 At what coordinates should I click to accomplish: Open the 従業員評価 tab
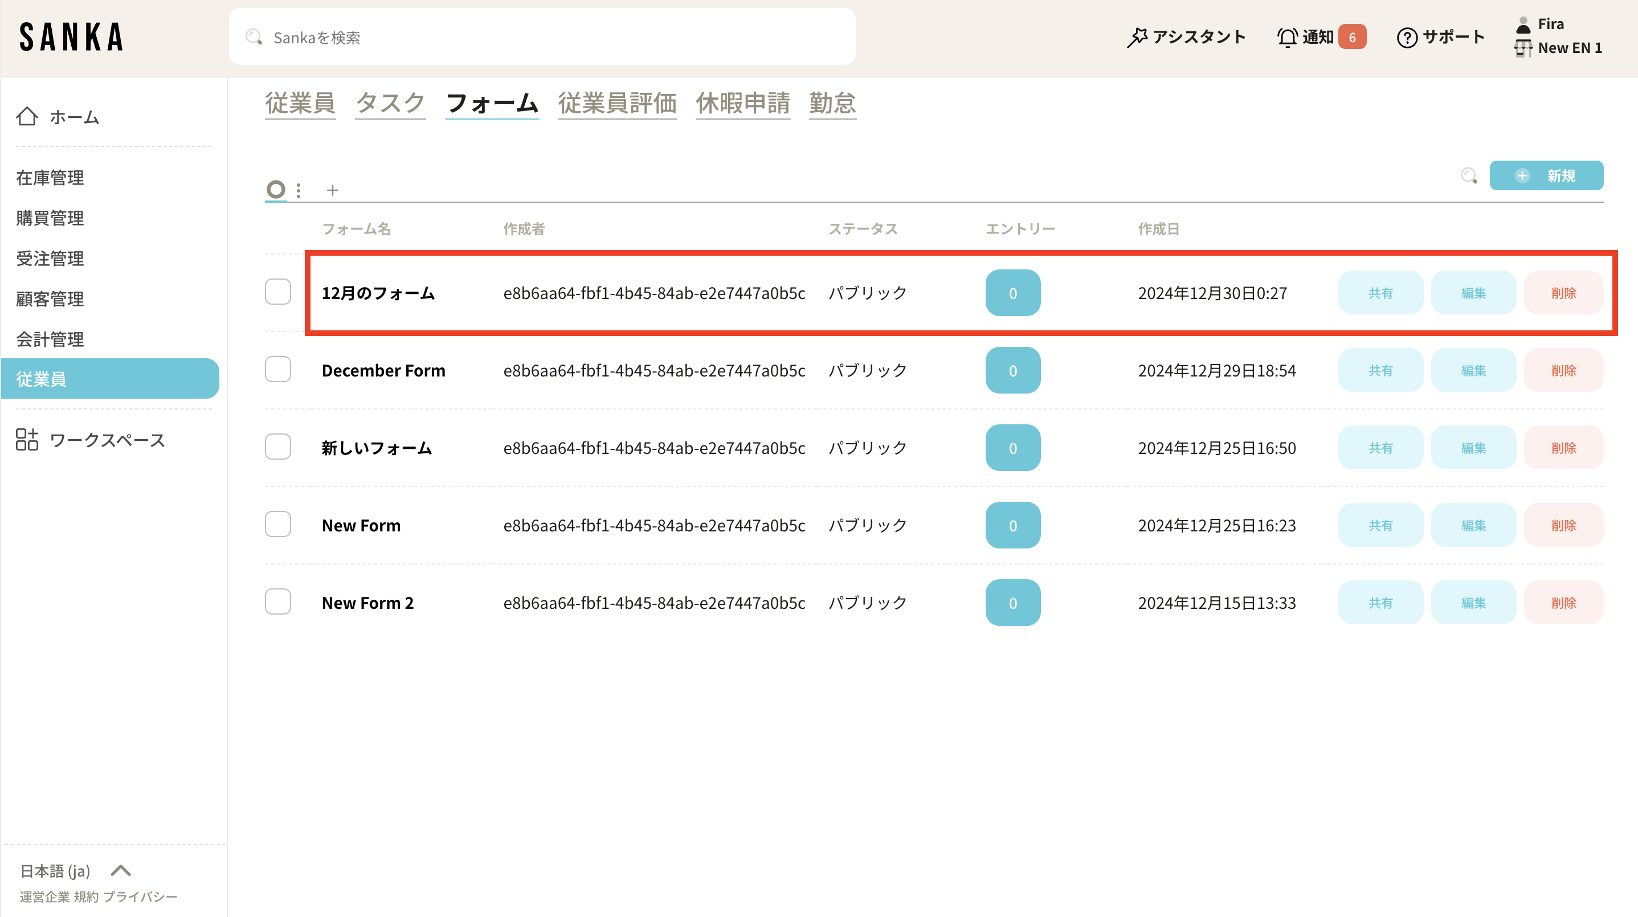617,103
